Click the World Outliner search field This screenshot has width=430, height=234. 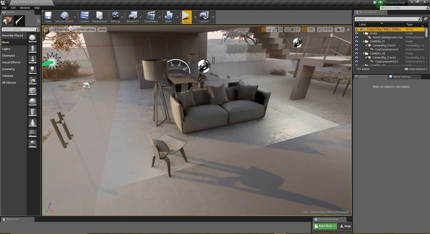click(388, 19)
